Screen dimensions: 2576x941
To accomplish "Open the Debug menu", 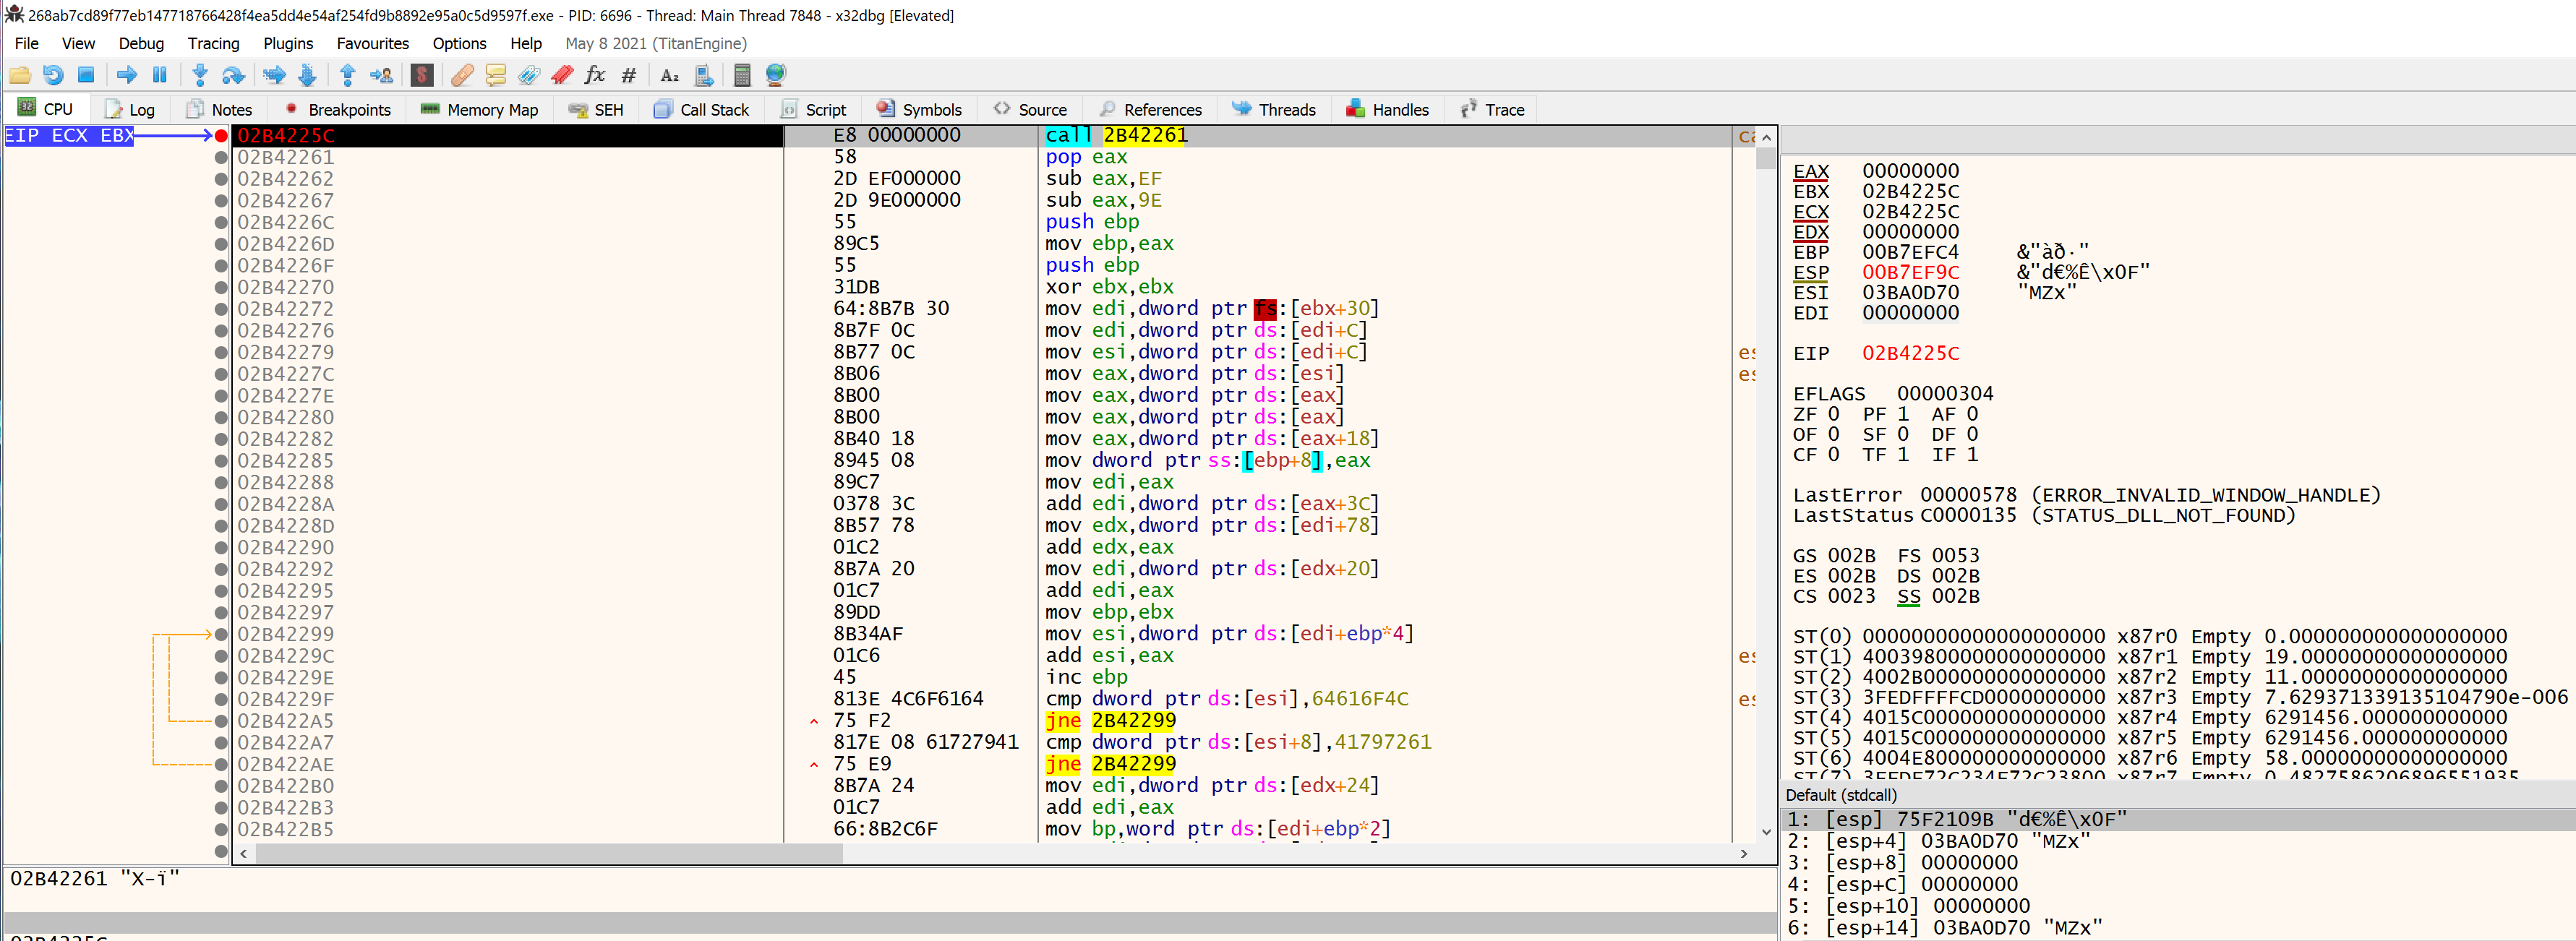I will 141,44.
